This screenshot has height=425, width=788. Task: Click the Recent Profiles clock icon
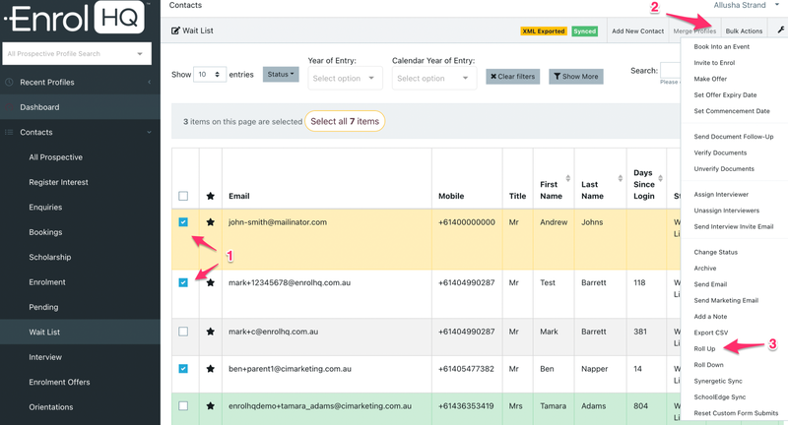point(10,82)
